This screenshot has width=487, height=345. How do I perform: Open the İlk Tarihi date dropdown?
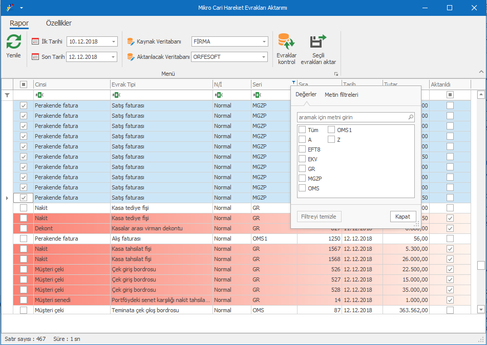(114, 41)
